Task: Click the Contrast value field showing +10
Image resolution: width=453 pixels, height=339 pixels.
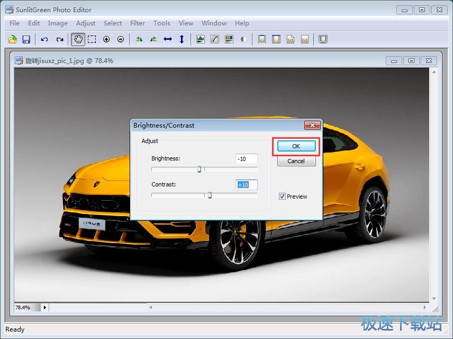Action: tap(247, 185)
